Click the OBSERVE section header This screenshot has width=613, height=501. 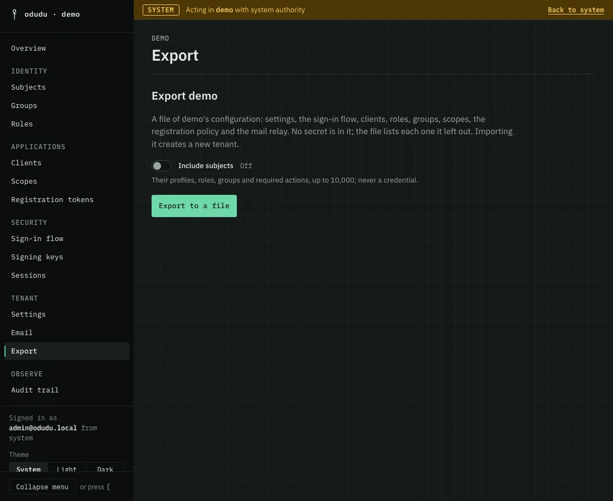click(27, 374)
